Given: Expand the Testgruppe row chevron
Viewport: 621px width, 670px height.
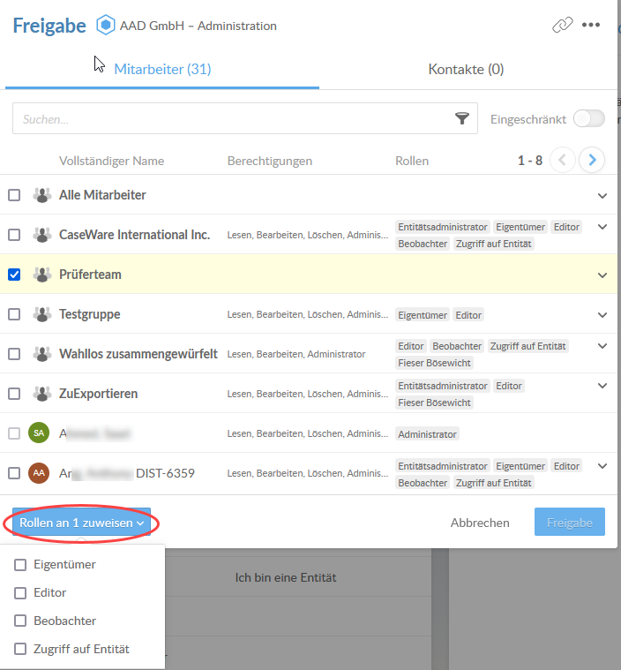Looking at the screenshot, I should tap(602, 315).
